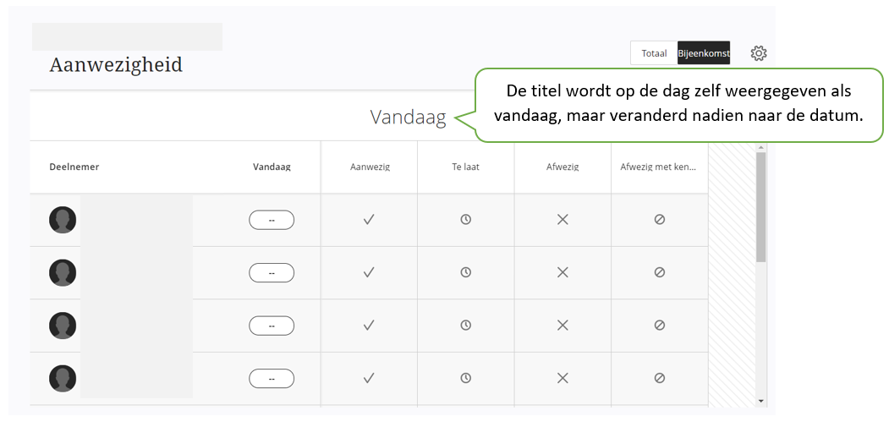
Task: Click the Afwezig met ken... column header
Action: pos(660,167)
